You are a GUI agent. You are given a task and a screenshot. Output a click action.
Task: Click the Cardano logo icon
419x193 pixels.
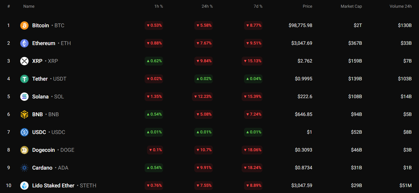coord(24,168)
